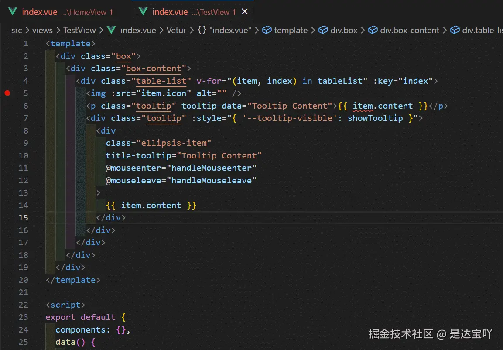
Task: Open the template breadcrumb dropdown
Action: pyautogui.click(x=291, y=30)
